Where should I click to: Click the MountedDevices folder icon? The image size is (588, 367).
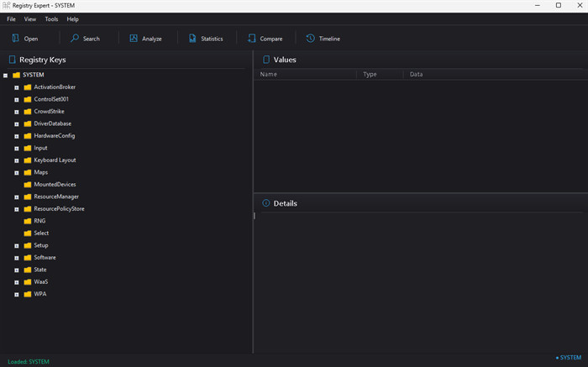coord(28,185)
